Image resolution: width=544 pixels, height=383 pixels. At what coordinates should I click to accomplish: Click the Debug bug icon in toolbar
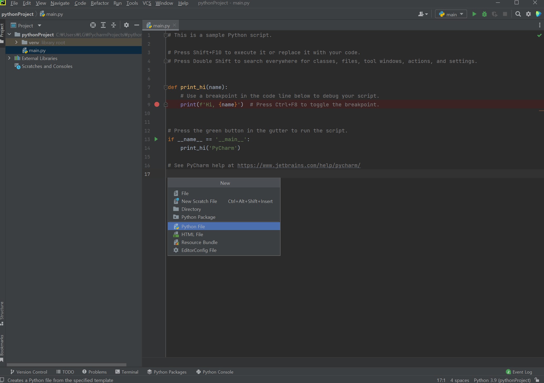484,14
